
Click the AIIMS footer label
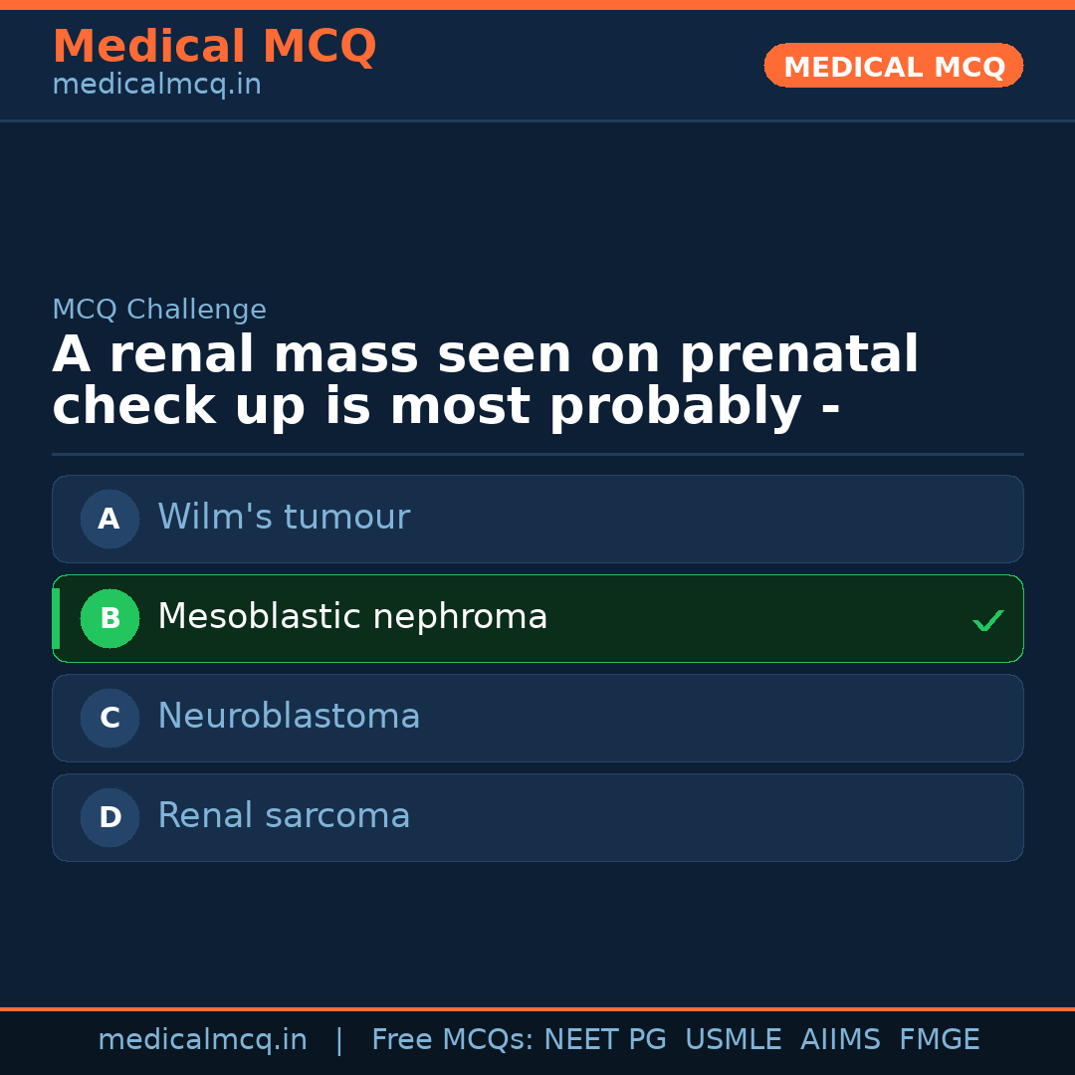click(840, 1040)
